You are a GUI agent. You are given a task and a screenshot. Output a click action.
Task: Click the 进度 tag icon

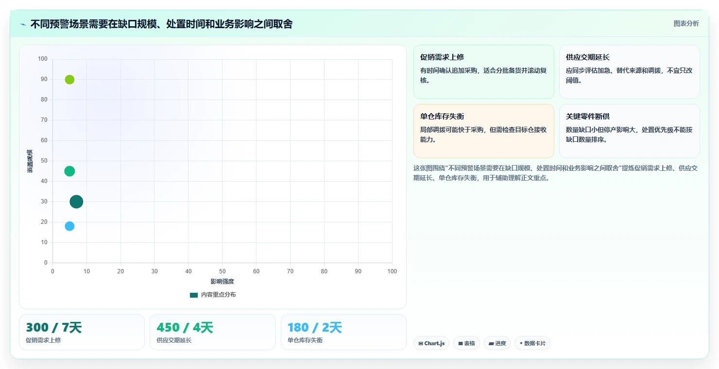pos(491,344)
